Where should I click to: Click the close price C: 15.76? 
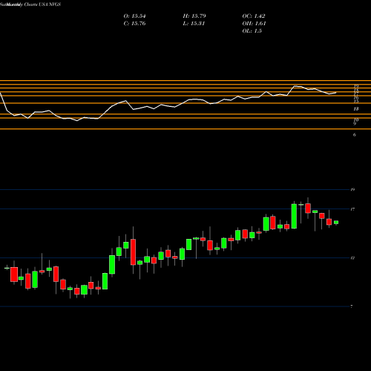click(x=134, y=24)
